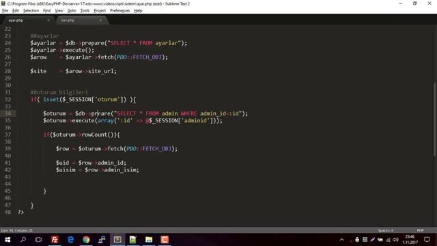This screenshot has width=437, height=246.
Task: Click the ##oturum bilgileri comment
Action: pos(59,92)
